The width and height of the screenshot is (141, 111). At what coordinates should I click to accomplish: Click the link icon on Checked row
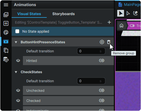(102, 101)
